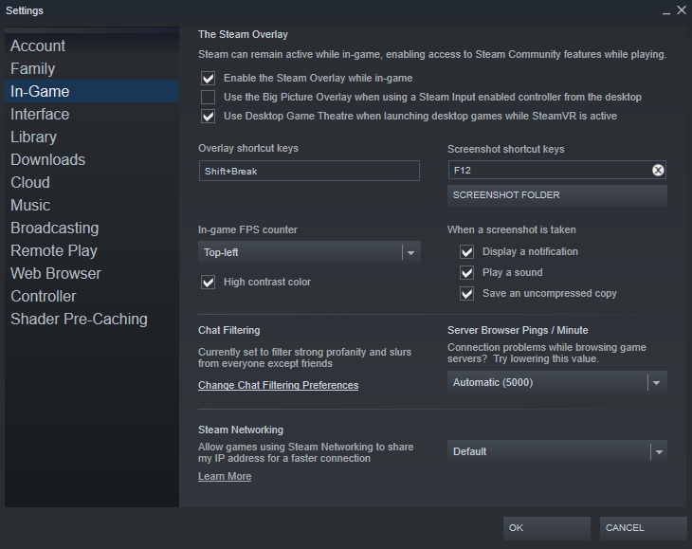692x549 pixels.
Task: Enable the Big Picture Overlay checkbox
Action: 209,97
